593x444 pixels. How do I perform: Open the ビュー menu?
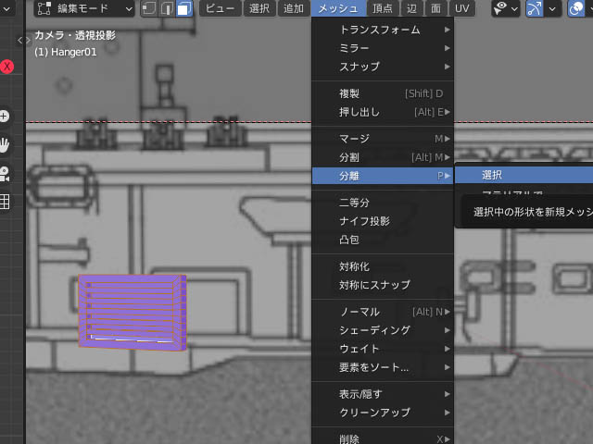click(x=221, y=8)
